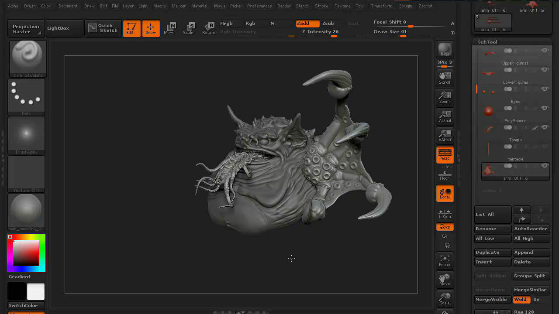559x314 pixels.
Task: Open Projection Master
Action: [x=26, y=29]
